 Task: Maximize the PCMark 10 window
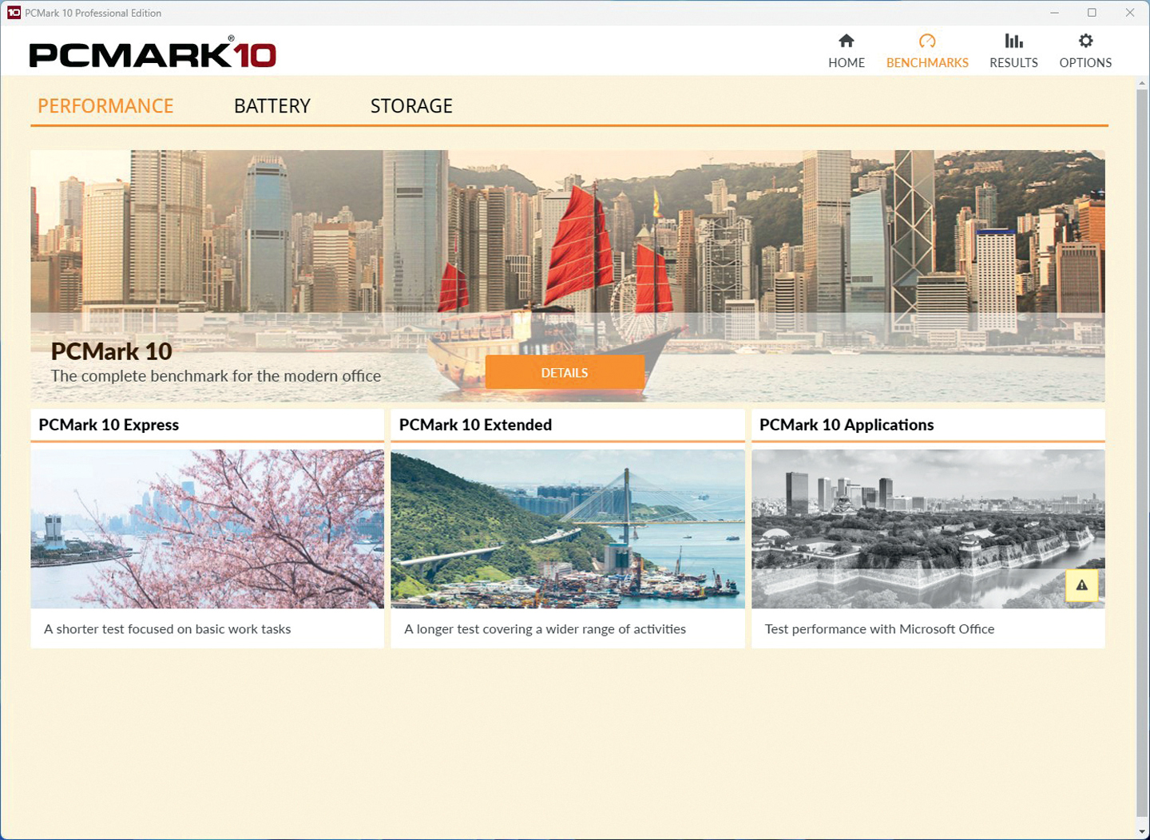[x=1092, y=13]
